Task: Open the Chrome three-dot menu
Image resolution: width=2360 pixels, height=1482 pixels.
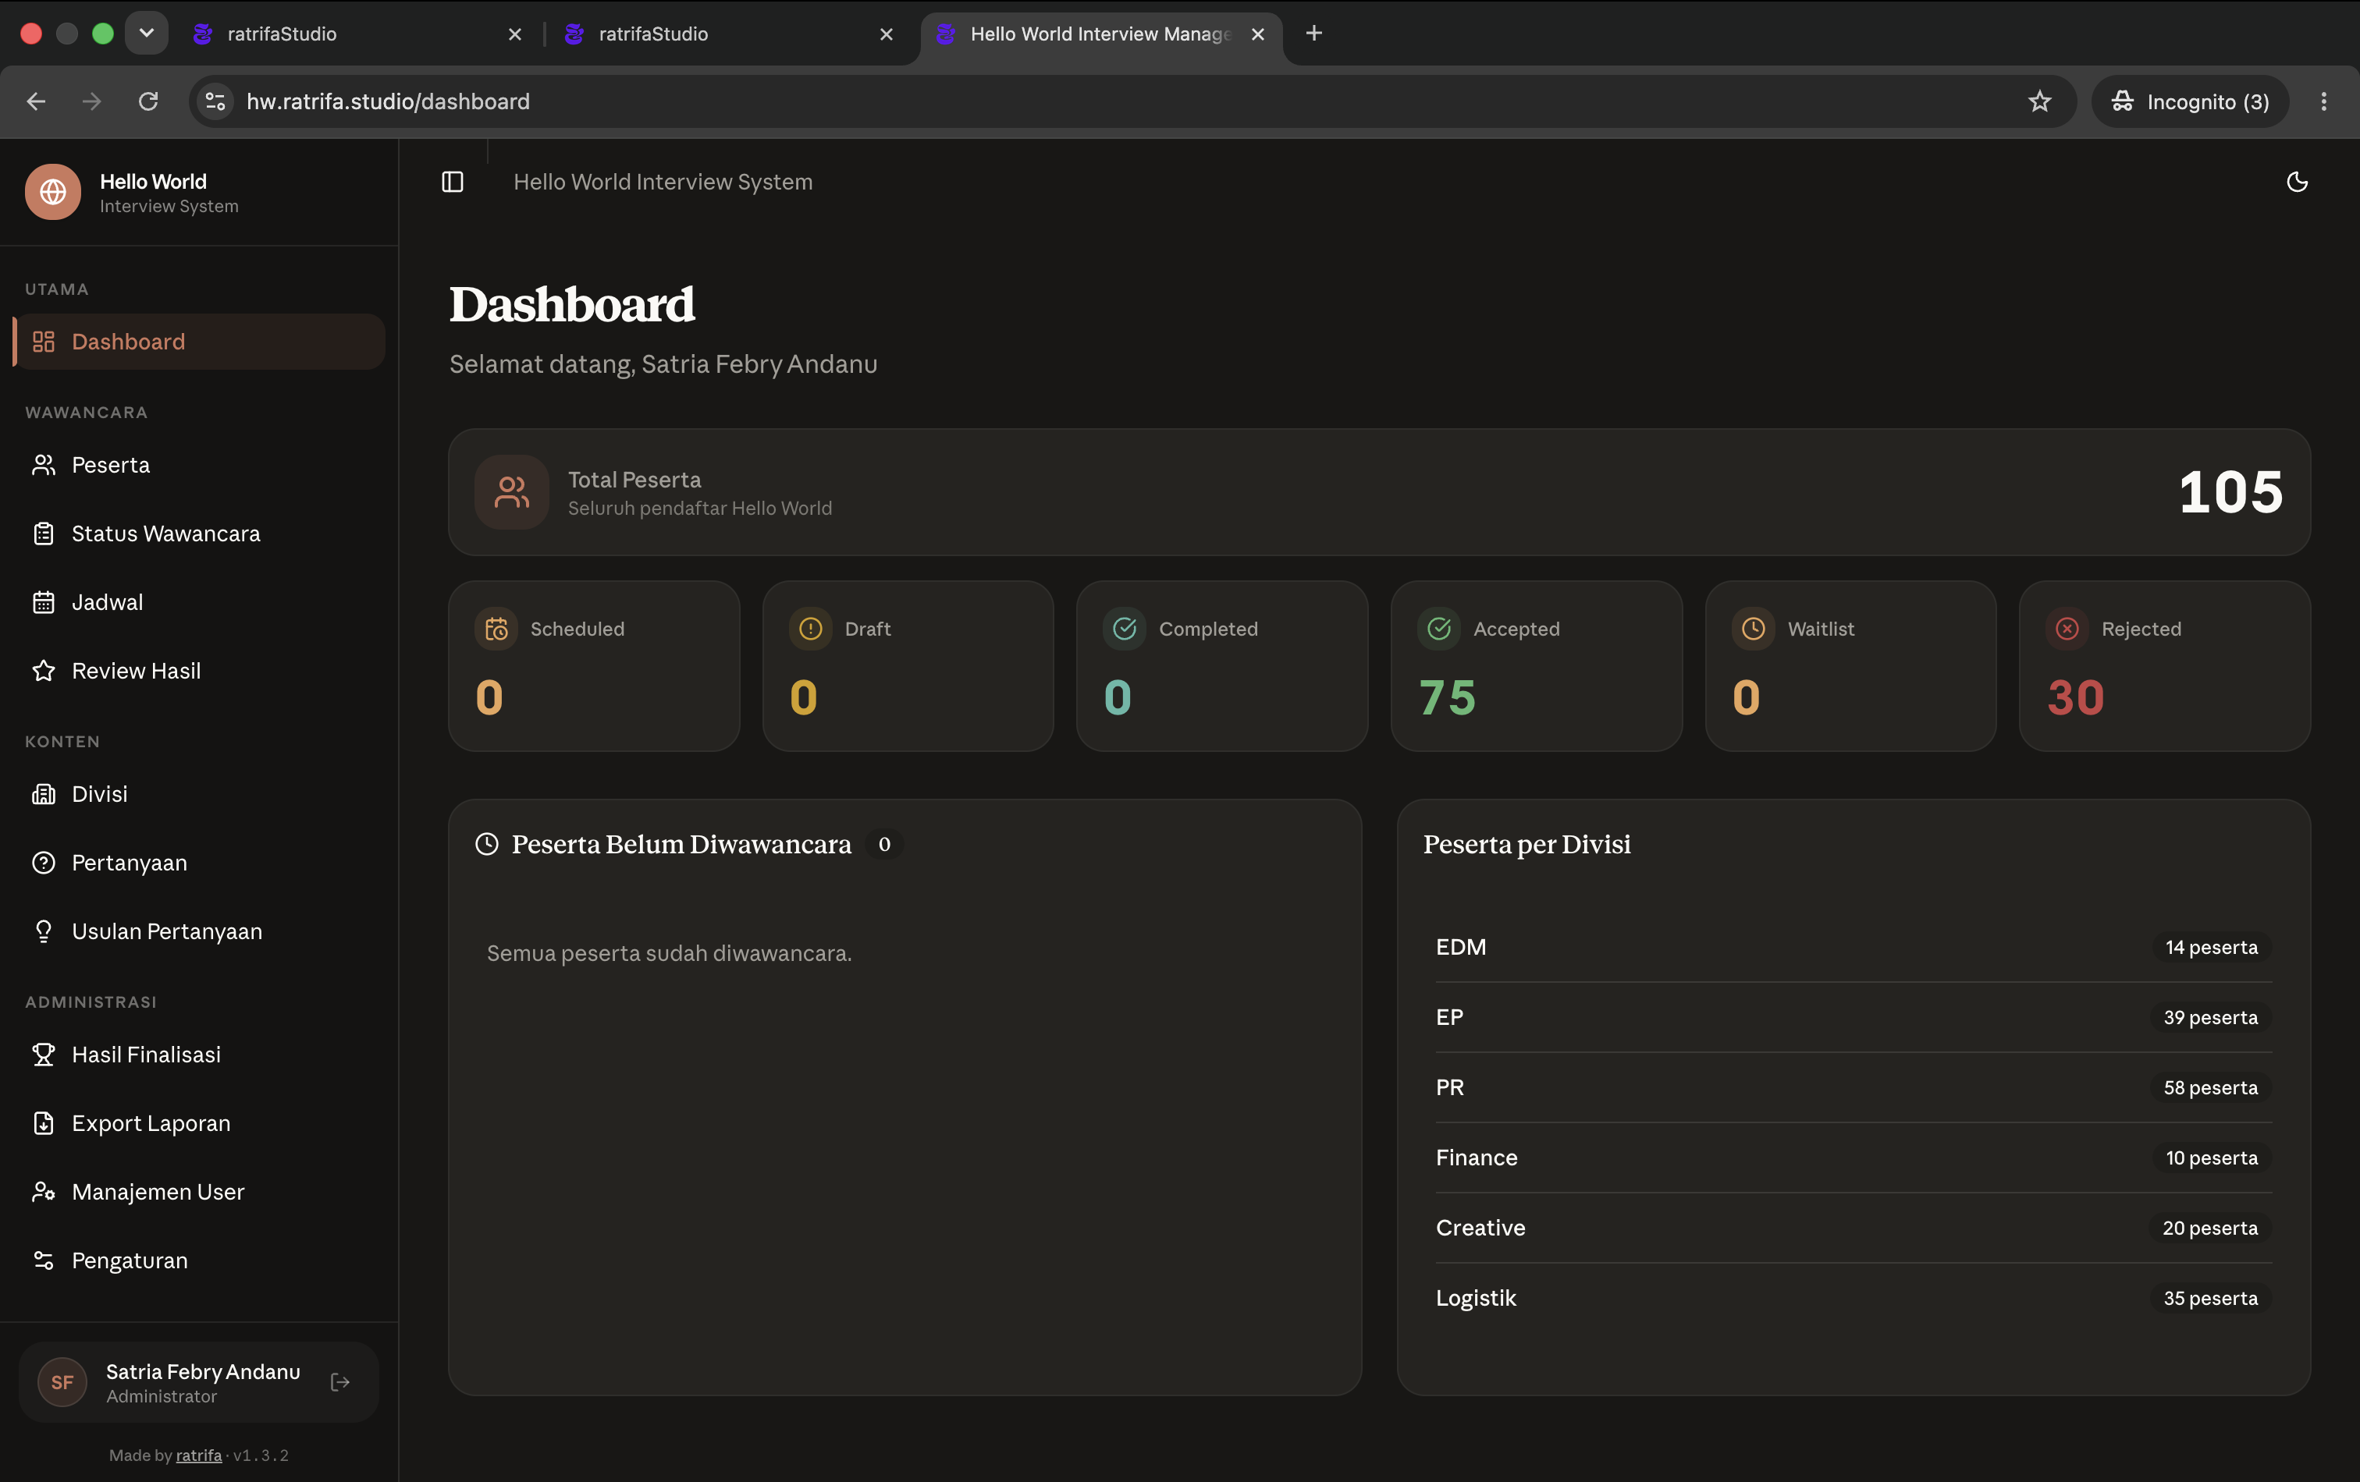Action: coord(2323,102)
